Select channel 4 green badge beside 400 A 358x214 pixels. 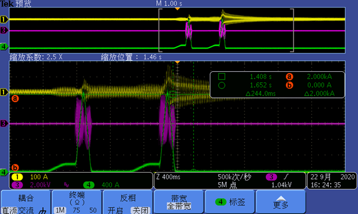(x=89, y=185)
